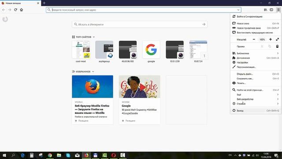Image resolution: width=282 pixels, height=159 pixels.
Task: Open the address bar history dropdown
Action: coord(238,10)
